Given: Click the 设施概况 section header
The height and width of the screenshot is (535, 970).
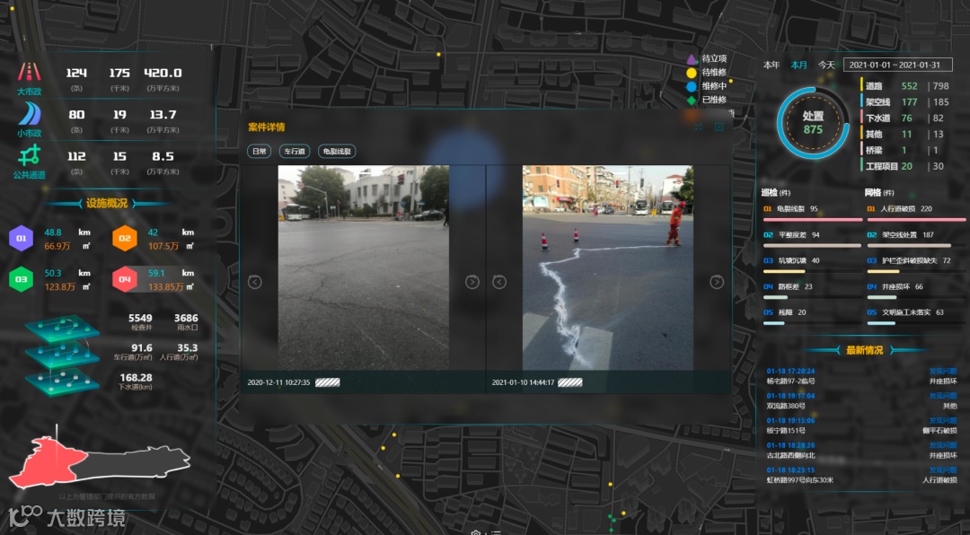Looking at the screenshot, I should click(106, 204).
